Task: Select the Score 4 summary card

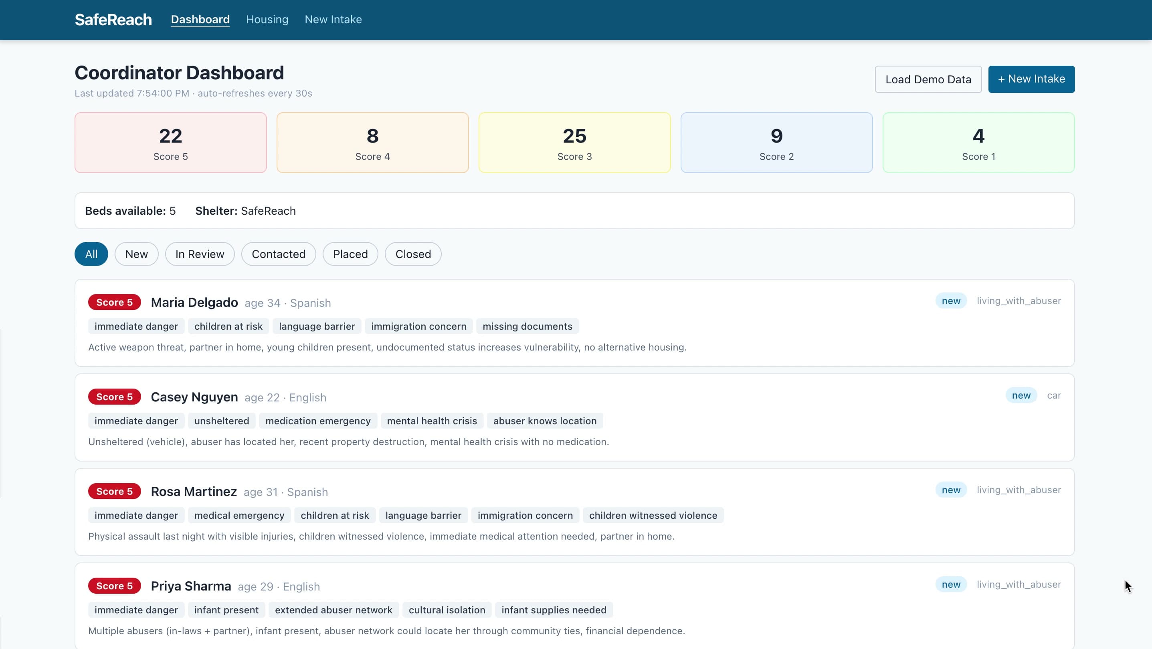Action: click(x=372, y=143)
